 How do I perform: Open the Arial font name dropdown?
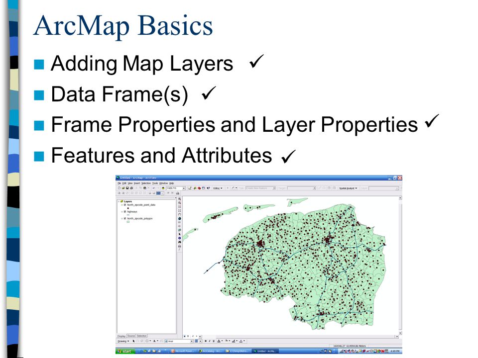click(x=192, y=341)
